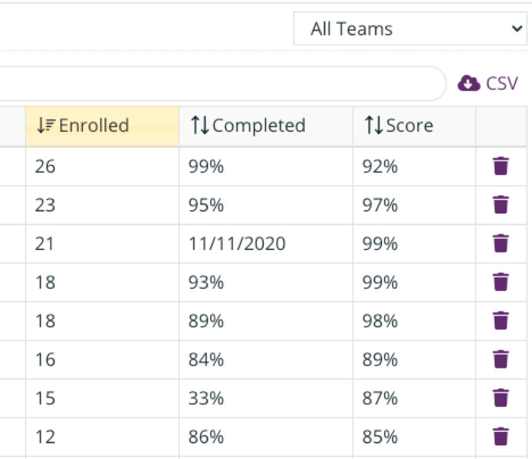Image resolution: width=532 pixels, height=459 pixels.
Task: Delete the row with 26 enrolled
Action: click(x=501, y=167)
